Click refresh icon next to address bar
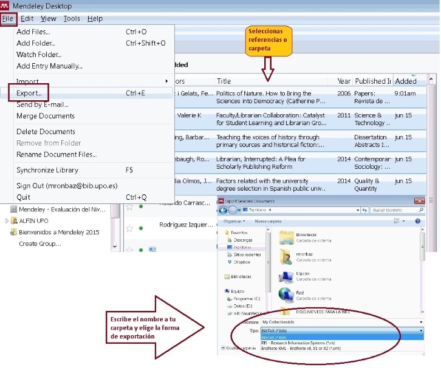 [x=364, y=210]
